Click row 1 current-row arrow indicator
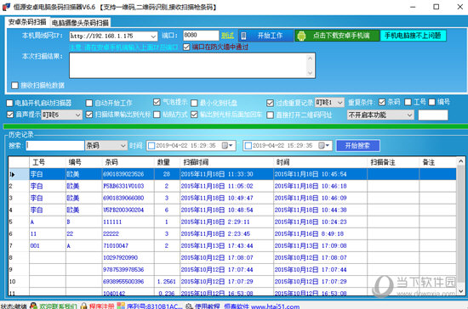The width and height of the screenshot is (468, 309). click(x=13, y=174)
